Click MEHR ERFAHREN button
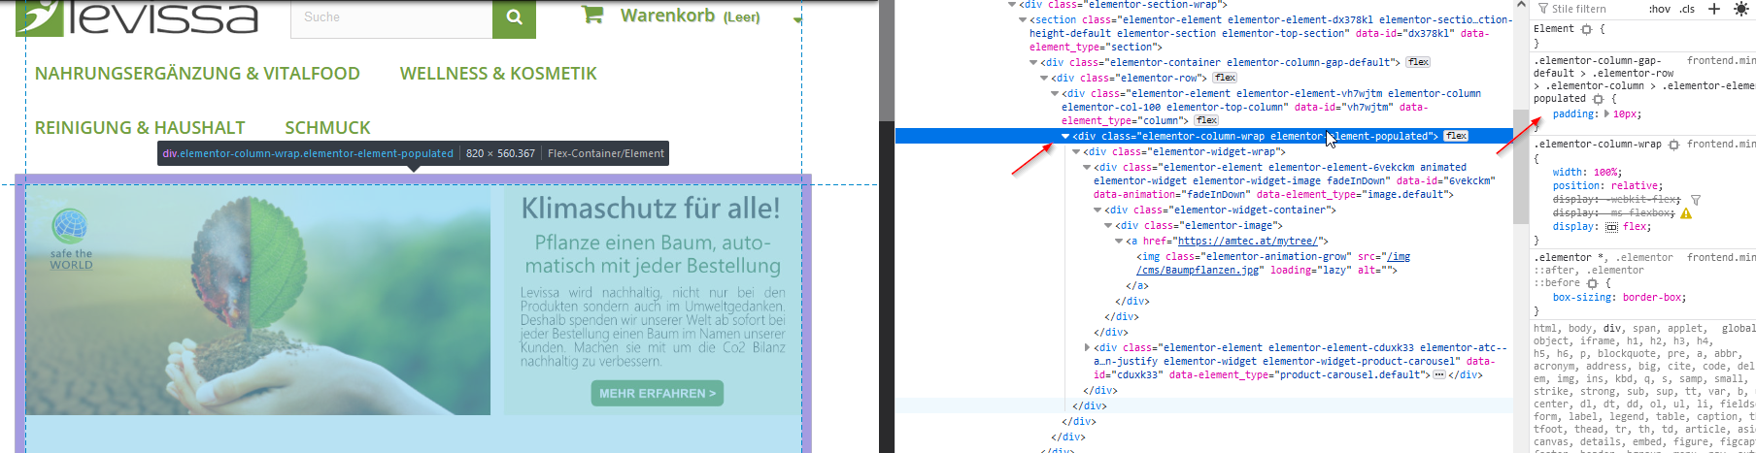Image resolution: width=1756 pixels, height=453 pixels. (x=658, y=393)
